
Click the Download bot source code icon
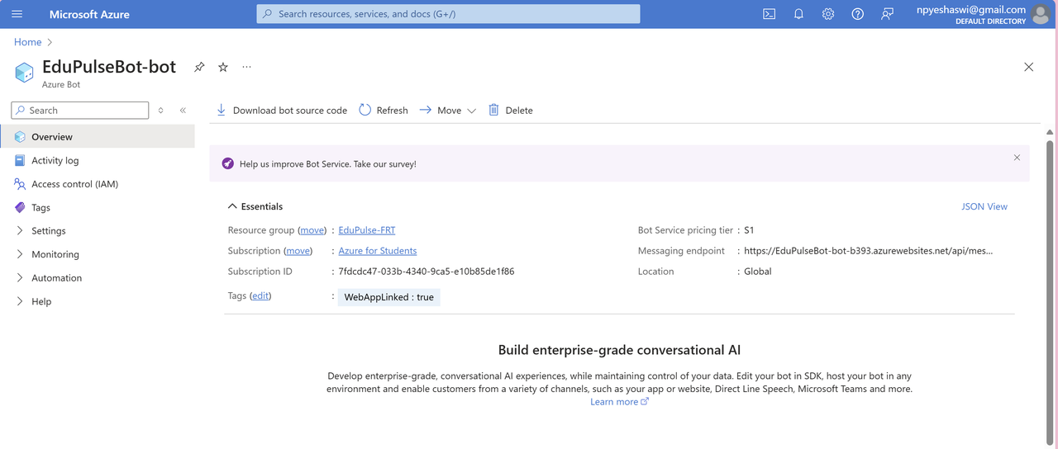coord(221,110)
